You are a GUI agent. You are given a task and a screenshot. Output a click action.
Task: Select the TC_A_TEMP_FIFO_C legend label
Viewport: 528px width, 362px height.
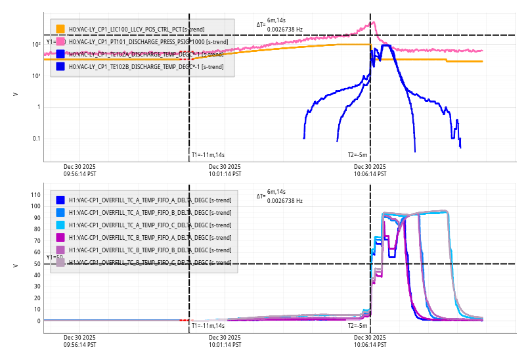(150, 225)
